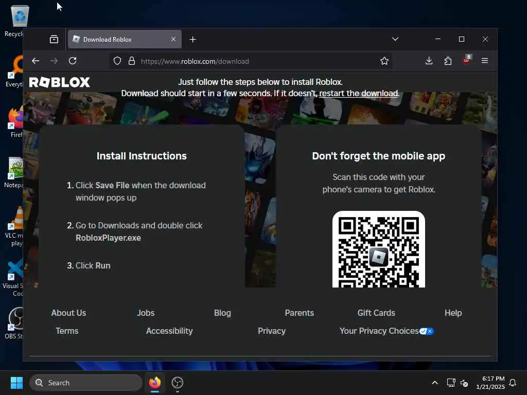Select the Download Roblox tab
This screenshot has height=395, width=527.
pos(125,39)
